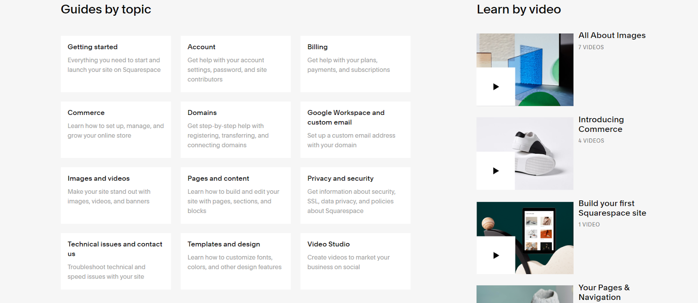Screen dimensions: 698x303
Task: Open Technical issues and contact us guide
Action: [116, 261]
